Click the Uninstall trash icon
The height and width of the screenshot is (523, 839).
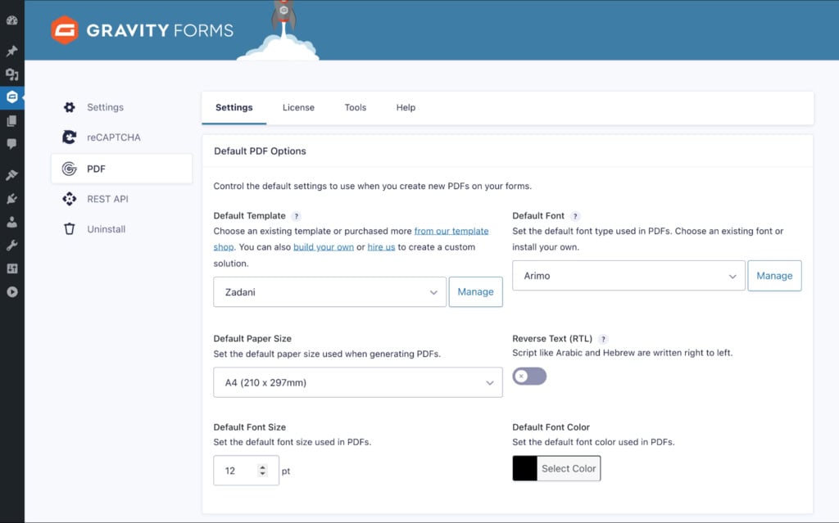coord(70,229)
